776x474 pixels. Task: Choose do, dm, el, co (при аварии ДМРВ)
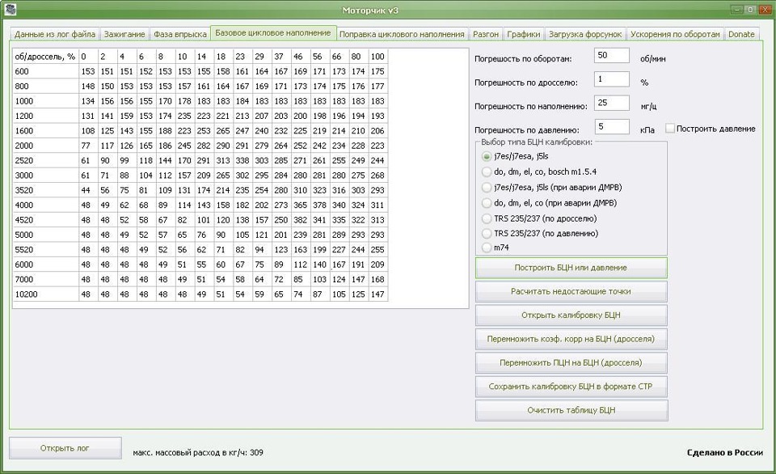[x=487, y=203]
